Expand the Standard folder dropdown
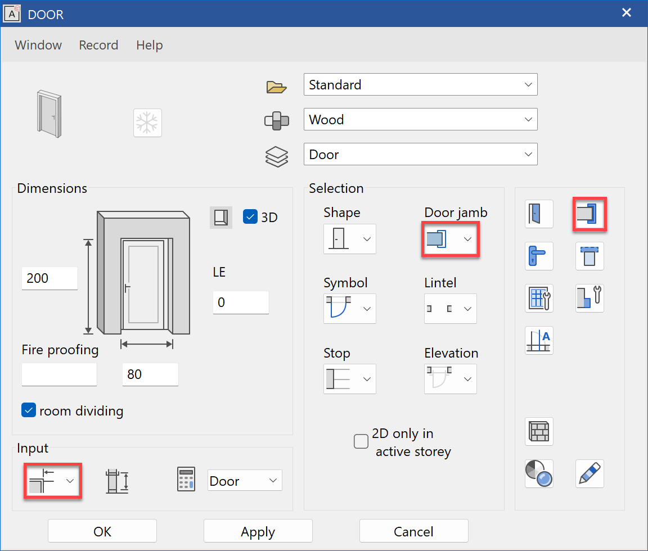The width and height of the screenshot is (648, 551). 420,85
